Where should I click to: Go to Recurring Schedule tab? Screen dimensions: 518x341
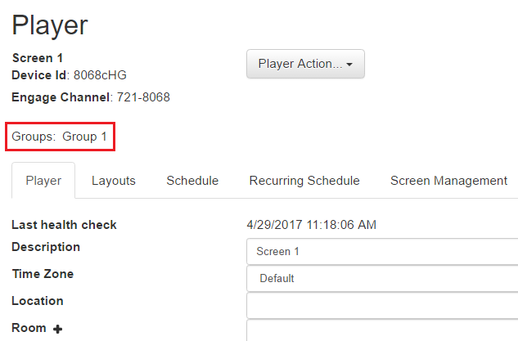click(x=304, y=181)
